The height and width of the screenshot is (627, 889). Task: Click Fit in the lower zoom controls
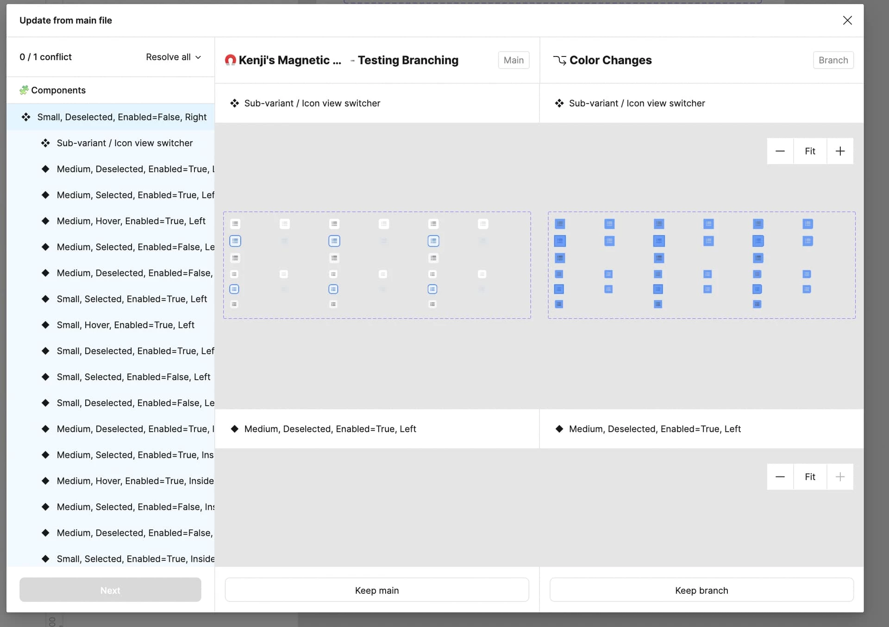coord(809,477)
